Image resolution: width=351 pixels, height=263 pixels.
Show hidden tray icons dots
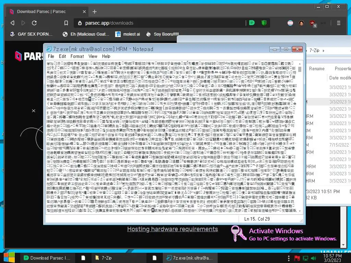pos(289,258)
